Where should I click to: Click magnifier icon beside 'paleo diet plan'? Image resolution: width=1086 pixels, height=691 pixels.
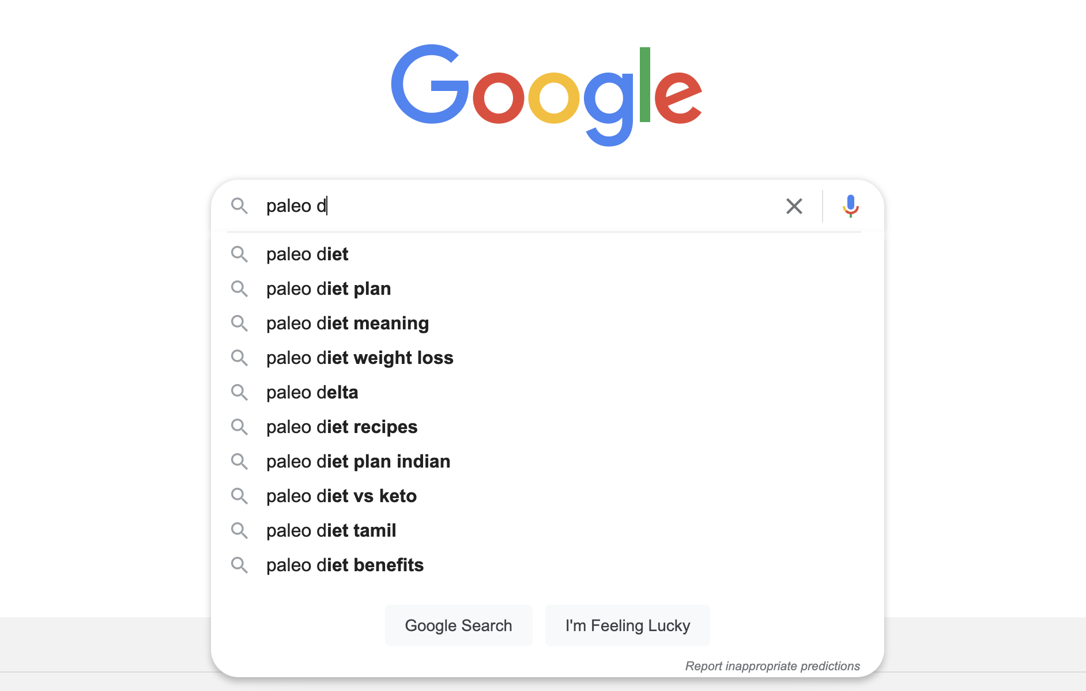[x=239, y=288]
